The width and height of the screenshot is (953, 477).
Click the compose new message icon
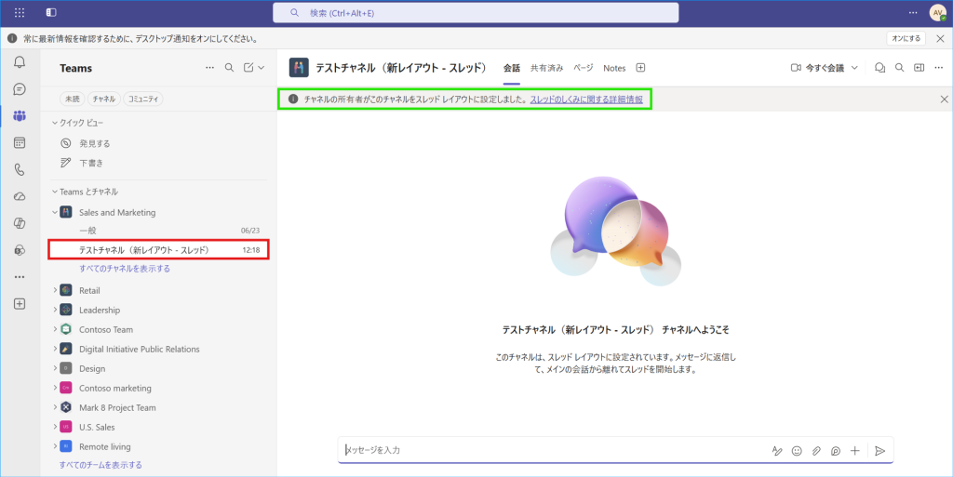coord(248,68)
